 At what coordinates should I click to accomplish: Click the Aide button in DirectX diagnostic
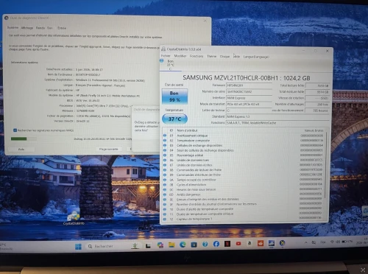[x=21, y=149]
